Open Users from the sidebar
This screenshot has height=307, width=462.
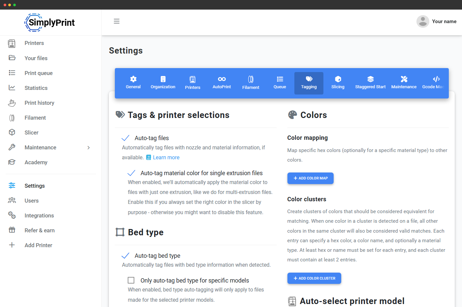[x=31, y=201]
